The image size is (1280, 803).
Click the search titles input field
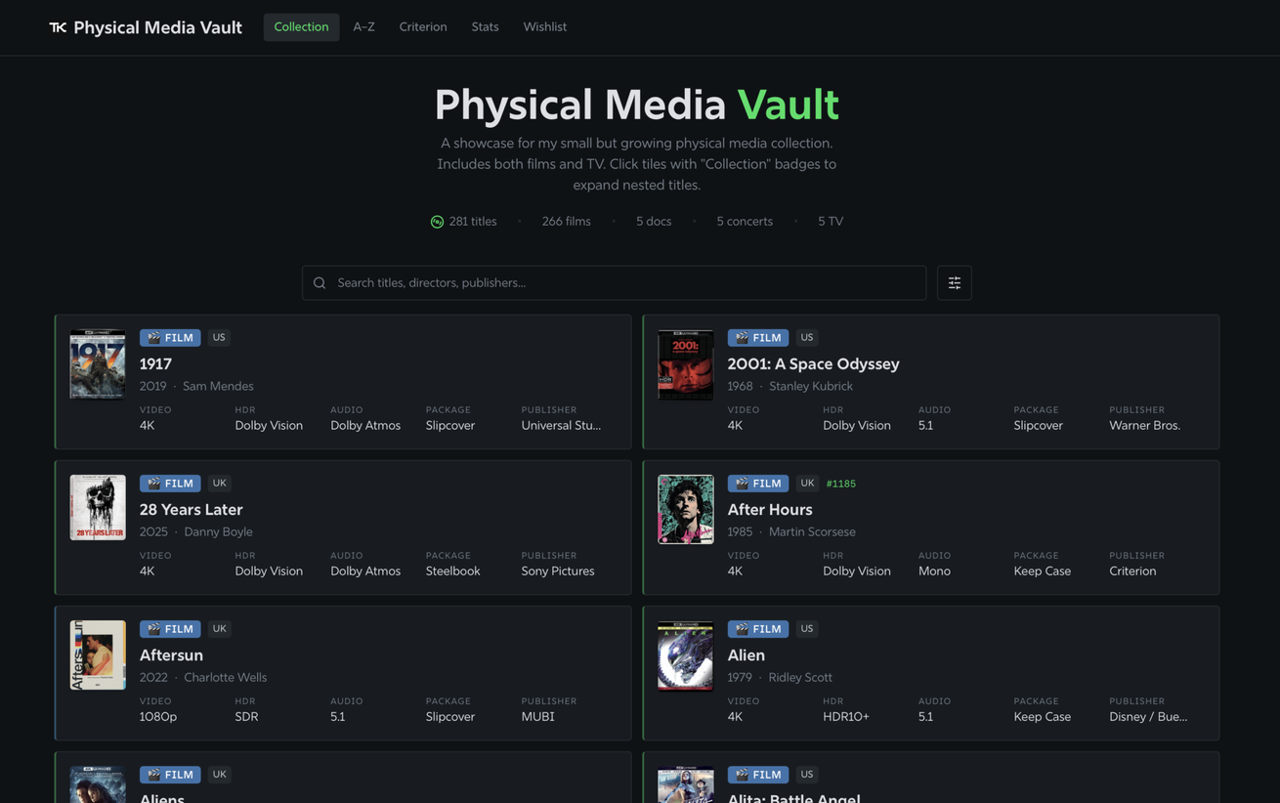614,283
